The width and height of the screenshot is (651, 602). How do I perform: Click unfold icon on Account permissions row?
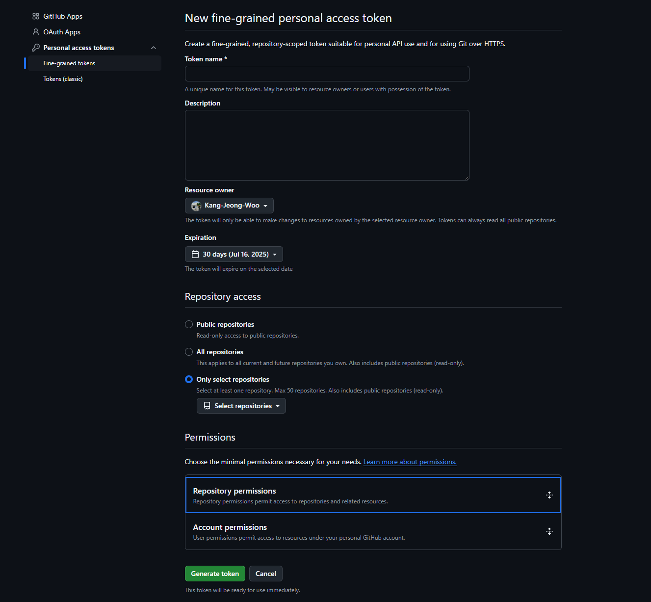(x=549, y=531)
